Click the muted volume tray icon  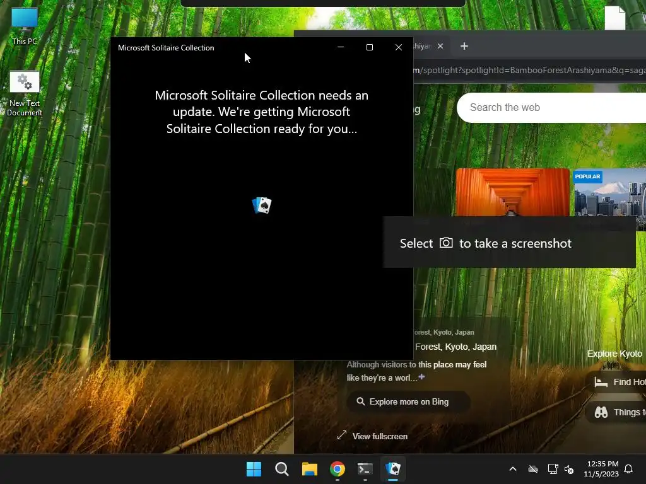coord(569,469)
